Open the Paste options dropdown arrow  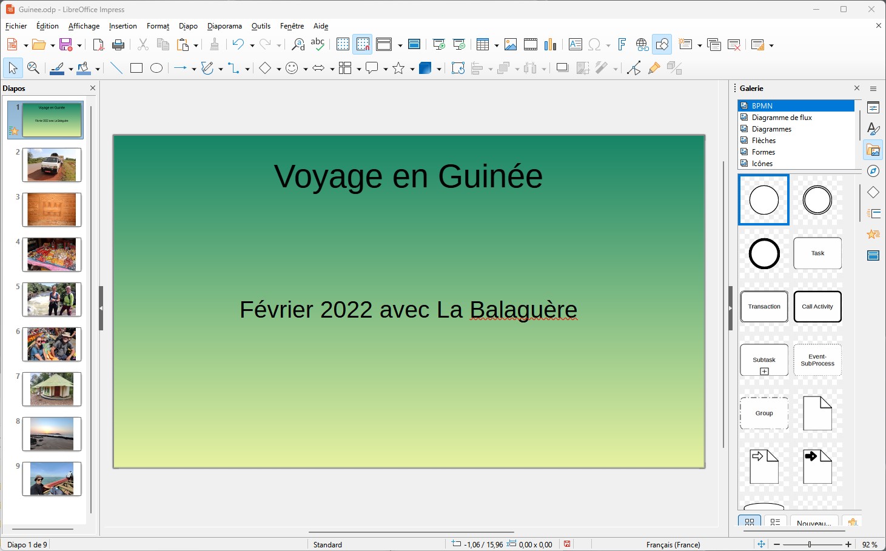pos(196,45)
